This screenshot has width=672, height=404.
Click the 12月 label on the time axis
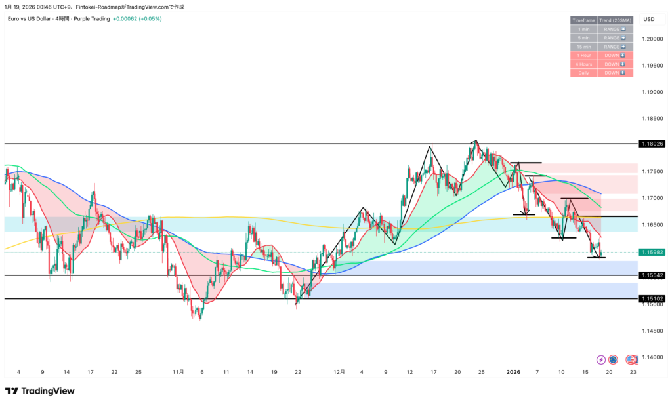[339, 372]
